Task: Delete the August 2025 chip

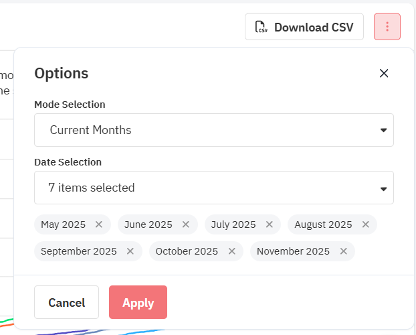Action: (x=366, y=224)
